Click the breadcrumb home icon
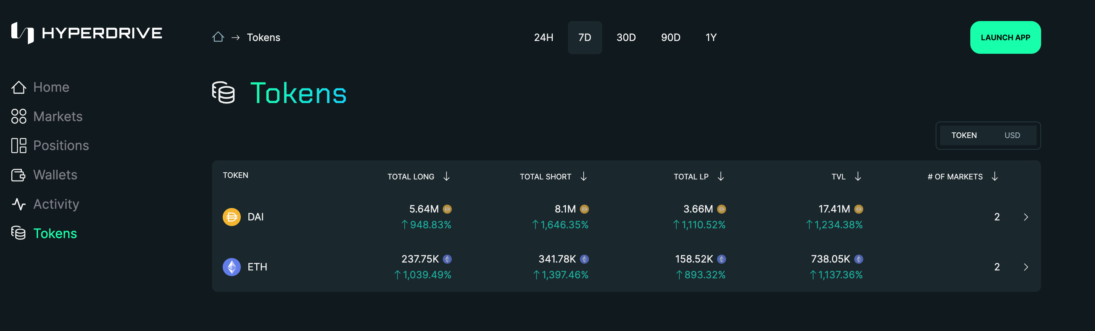 point(218,37)
